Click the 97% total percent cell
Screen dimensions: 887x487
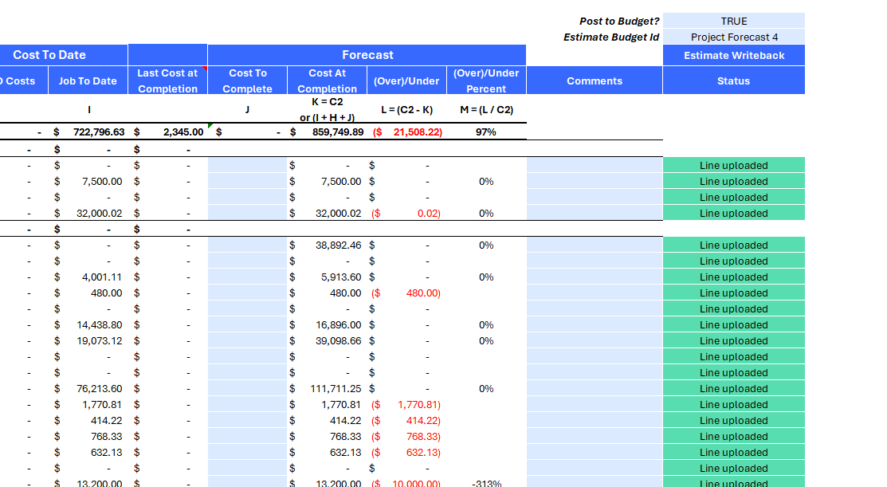coord(485,132)
